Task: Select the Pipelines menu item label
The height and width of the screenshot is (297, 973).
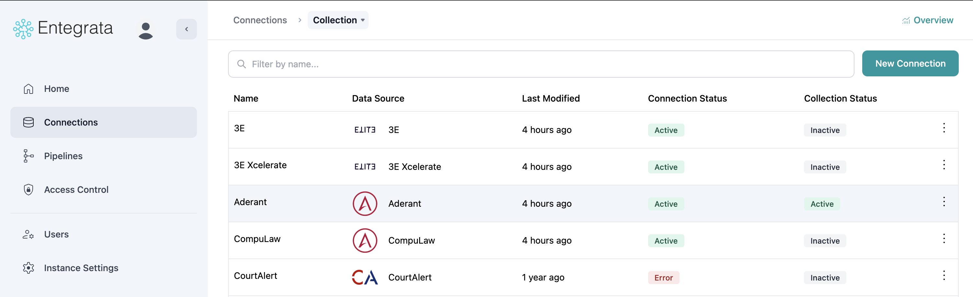Action: click(x=63, y=156)
